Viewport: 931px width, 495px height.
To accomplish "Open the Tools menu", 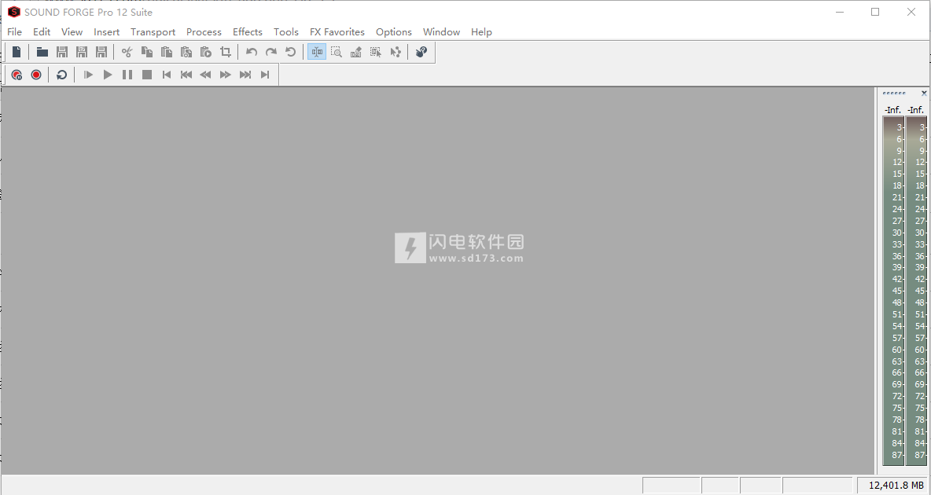I will (x=285, y=32).
